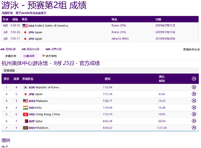Sort by 赛道 column header
The height and width of the screenshot is (148, 201).
click(x=16, y=79)
